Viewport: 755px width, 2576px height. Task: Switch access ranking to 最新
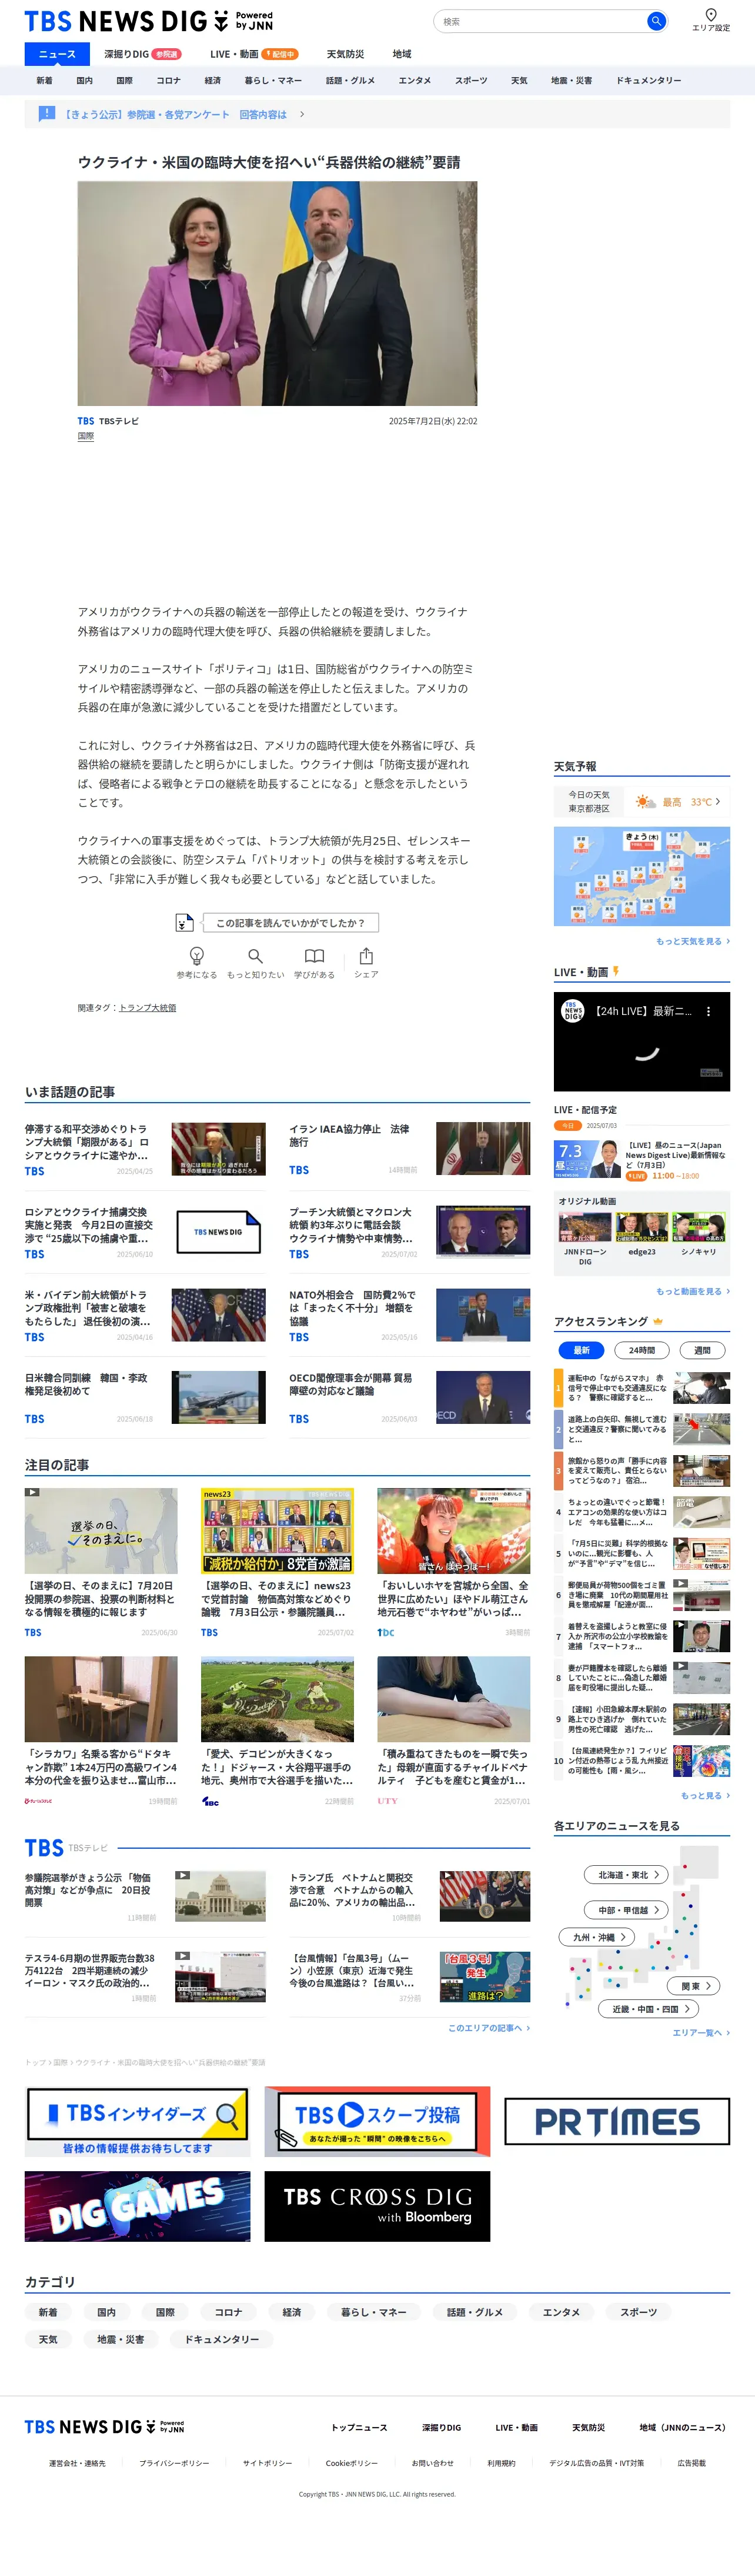tap(581, 1350)
